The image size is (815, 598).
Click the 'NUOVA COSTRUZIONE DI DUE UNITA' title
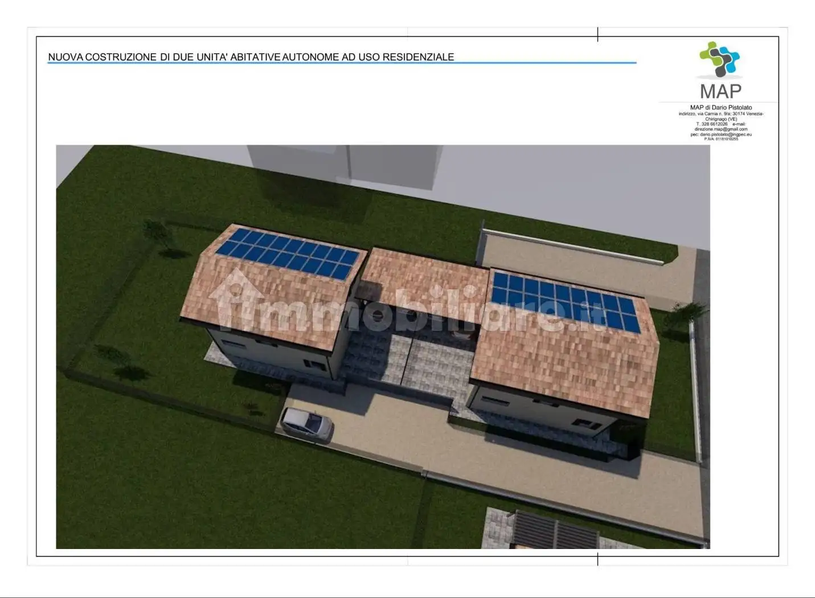pyautogui.click(x=251, y=57)
